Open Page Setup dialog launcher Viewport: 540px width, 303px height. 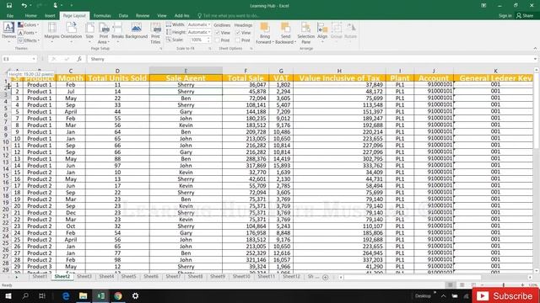(x=161, y=49)
